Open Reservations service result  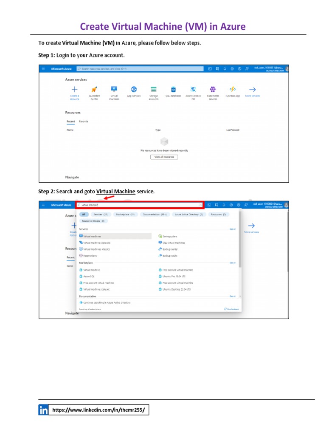click(x=88, y=256)
